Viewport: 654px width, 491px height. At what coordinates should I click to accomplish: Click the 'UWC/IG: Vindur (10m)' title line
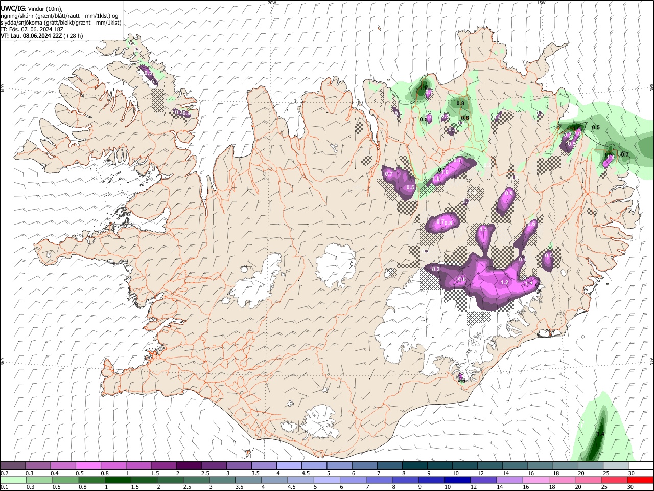click(32, 9)
